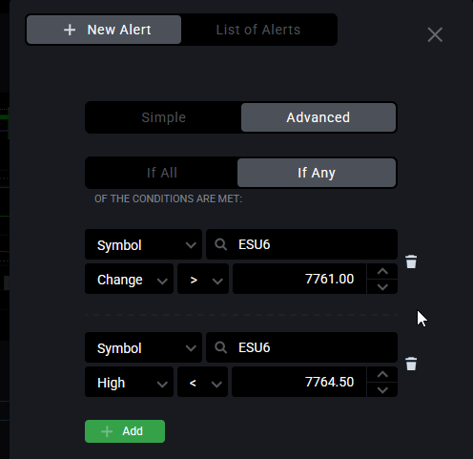Image resolution: width=473 pixels, height=459 pixels.
Task: Decrease the 7764.50 value with down arrow
Action: tap(382, 389)
